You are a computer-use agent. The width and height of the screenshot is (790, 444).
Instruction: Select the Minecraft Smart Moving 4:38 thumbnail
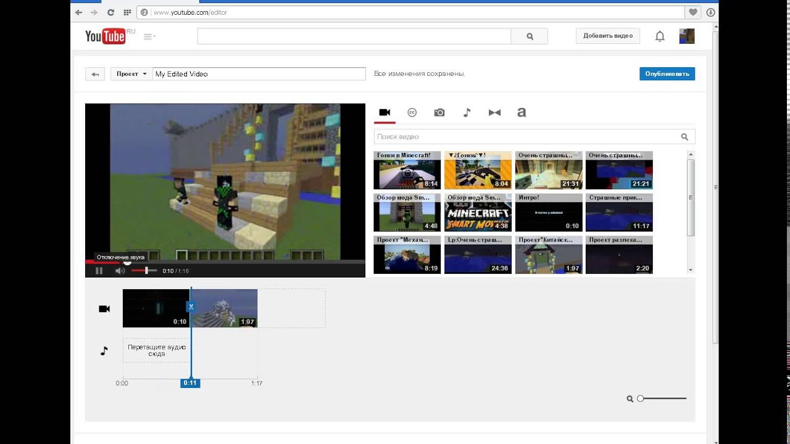tap(478, 213)
